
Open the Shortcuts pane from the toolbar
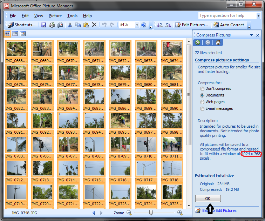click(x=22, y=25)
